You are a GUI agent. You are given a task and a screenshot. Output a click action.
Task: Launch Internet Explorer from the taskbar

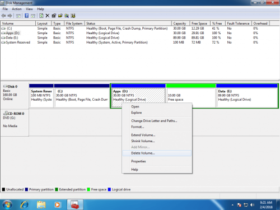[25, 205]
